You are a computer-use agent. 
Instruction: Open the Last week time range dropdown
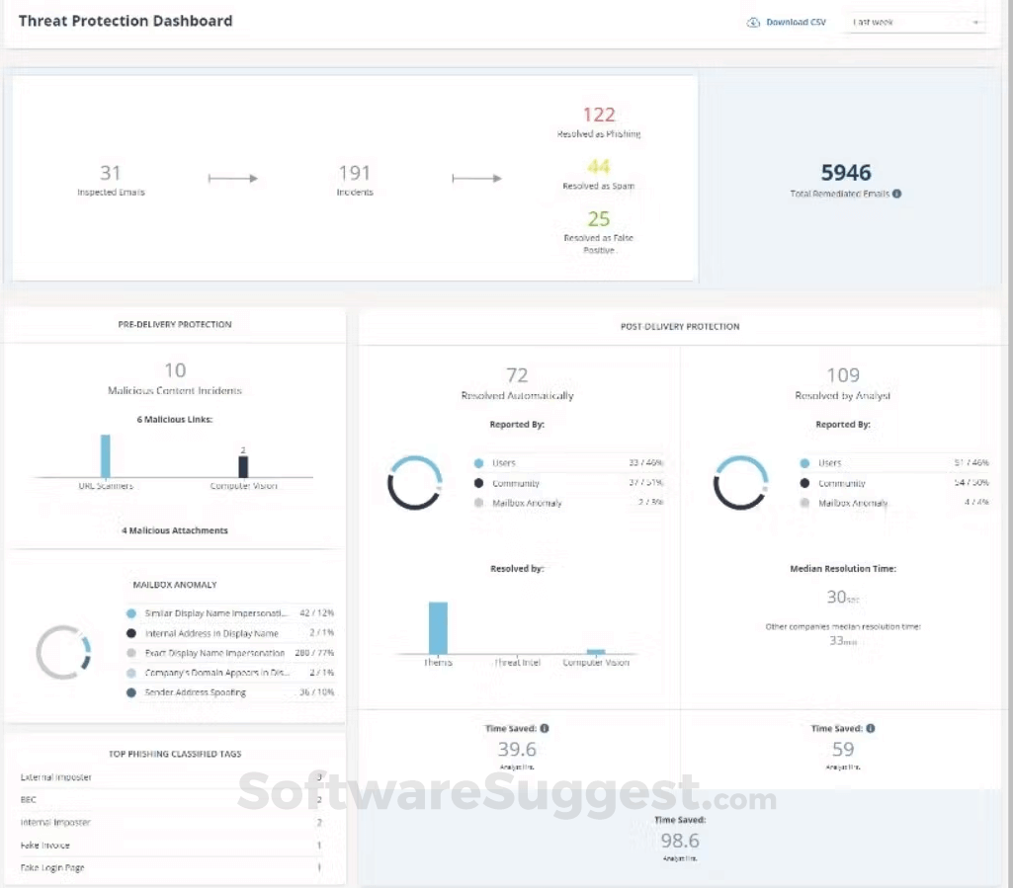tap(914, 21)
